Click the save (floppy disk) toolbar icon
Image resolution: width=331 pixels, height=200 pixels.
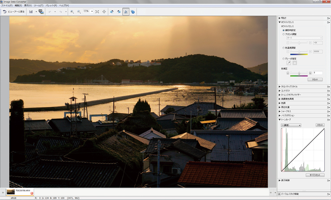[30, 12]
